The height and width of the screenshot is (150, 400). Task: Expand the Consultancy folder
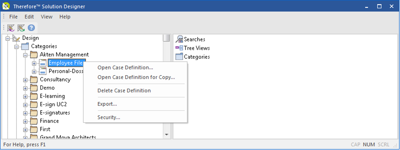click(25, 80)
